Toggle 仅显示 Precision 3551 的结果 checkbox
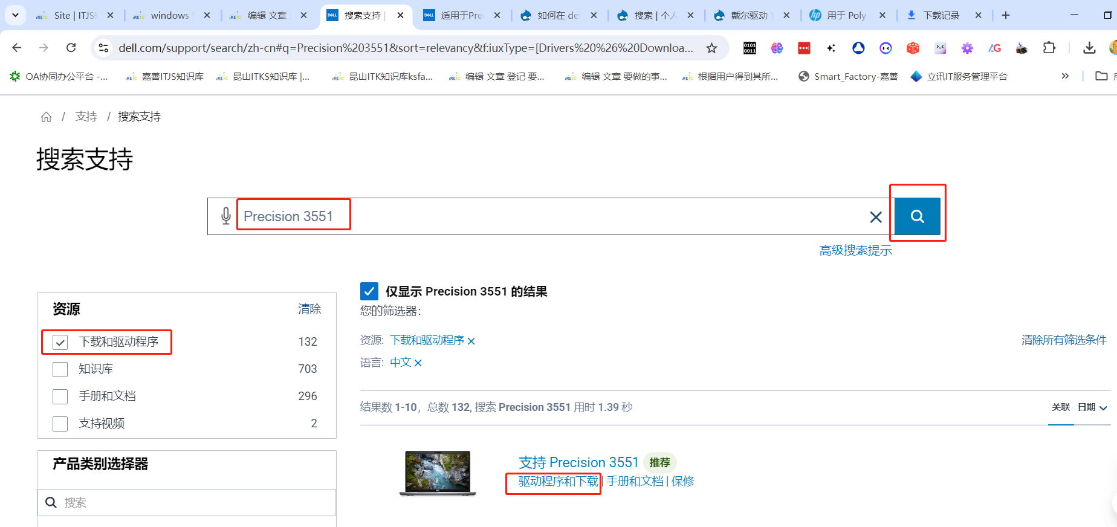 click(x=369, y=291)
